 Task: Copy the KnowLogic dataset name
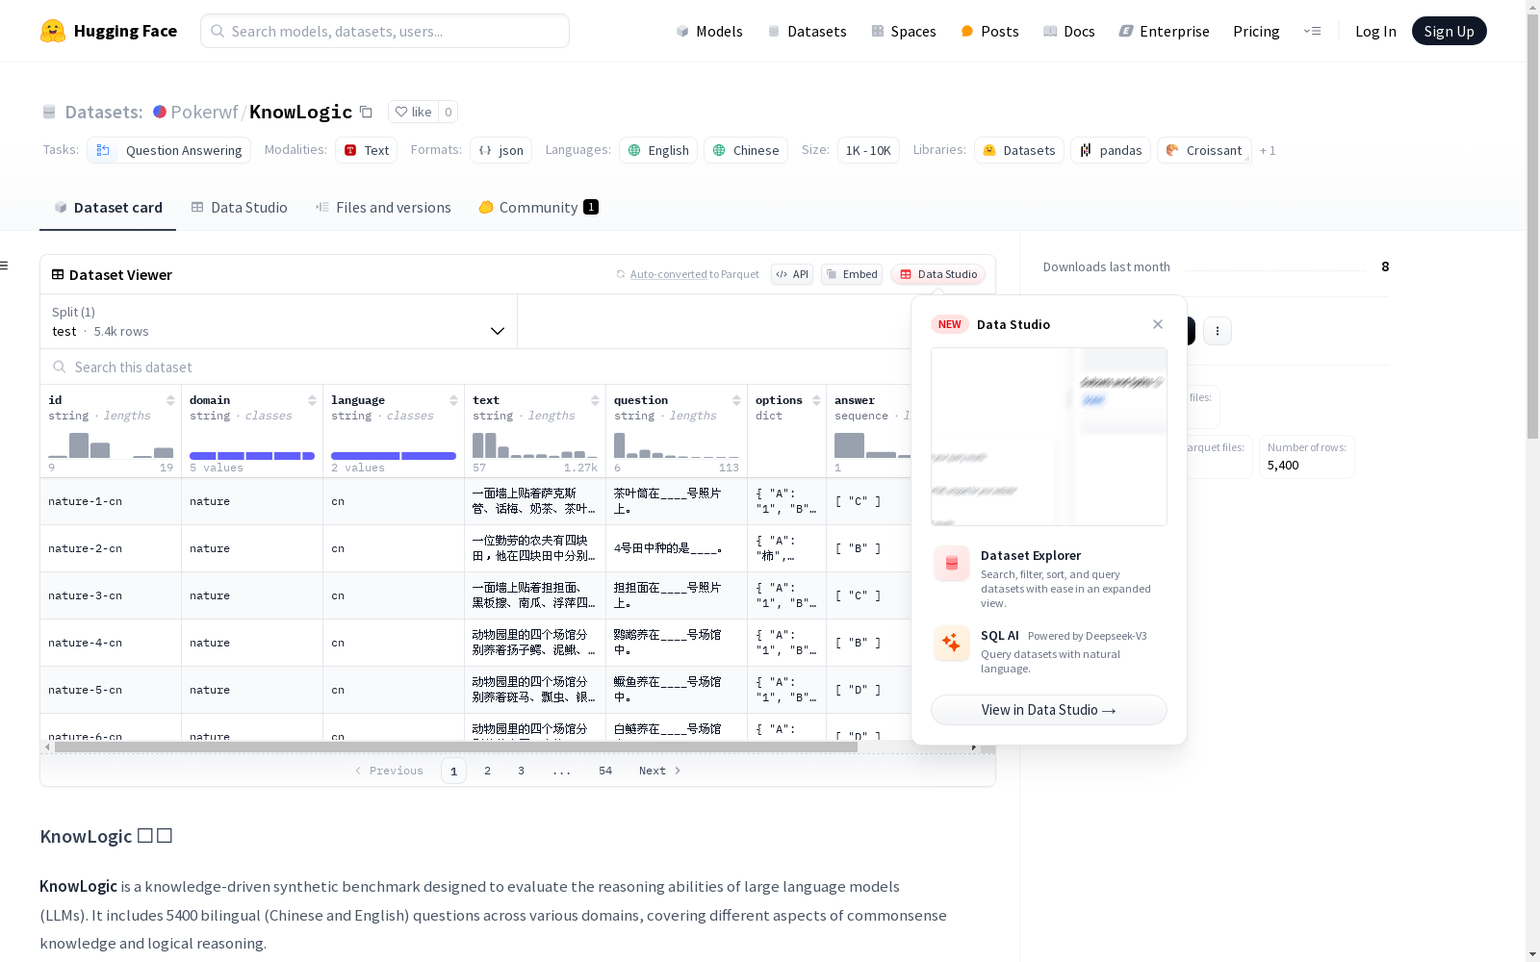(367, 112)
